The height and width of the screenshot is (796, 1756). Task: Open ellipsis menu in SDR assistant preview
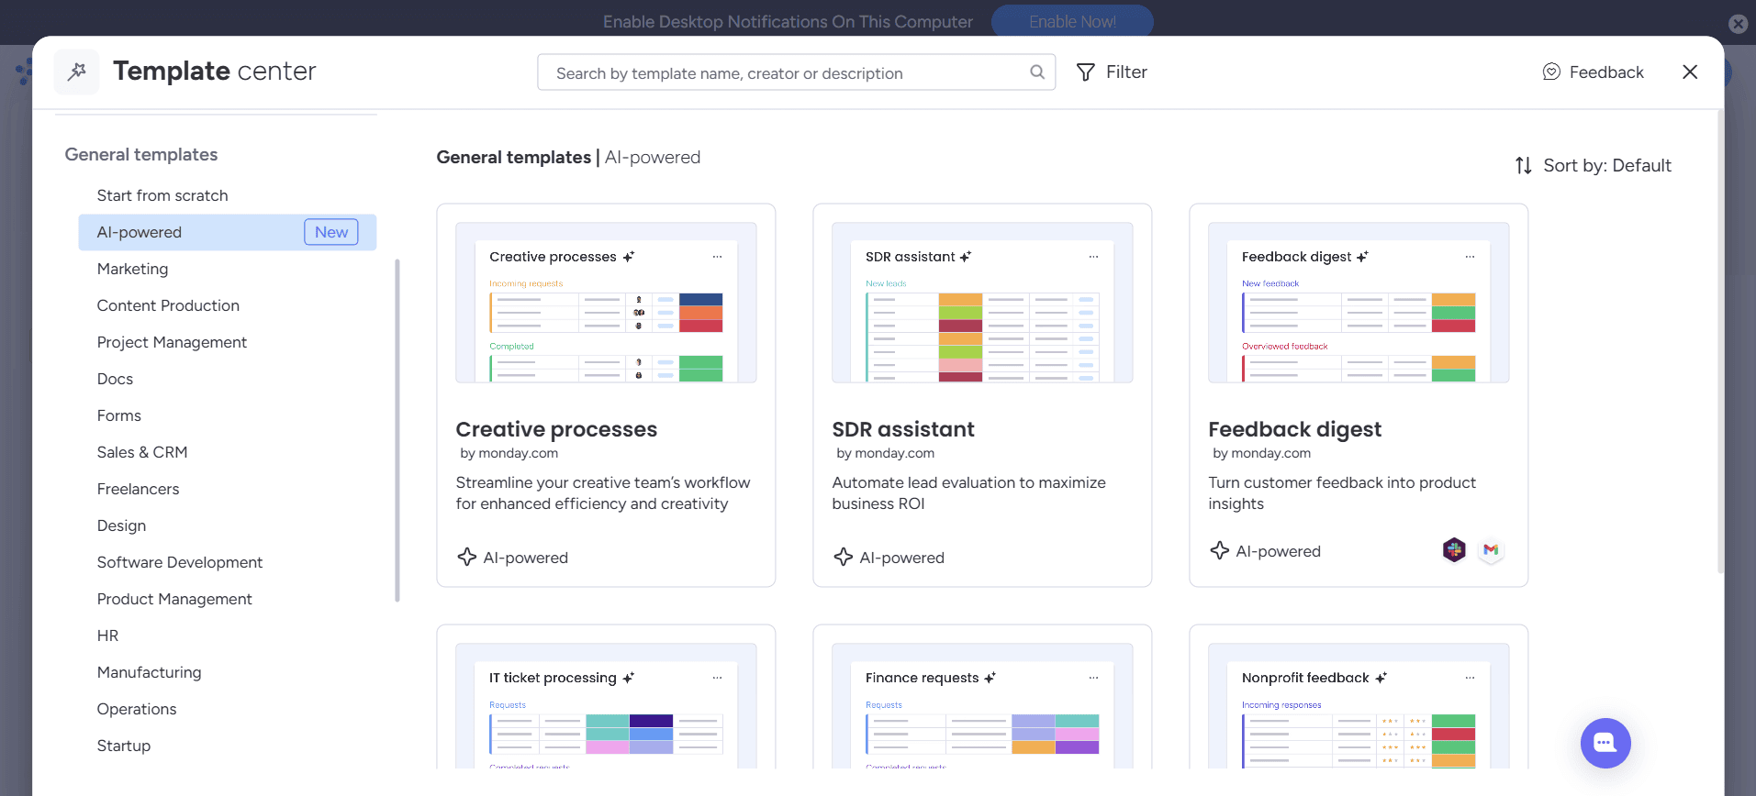1093,257
